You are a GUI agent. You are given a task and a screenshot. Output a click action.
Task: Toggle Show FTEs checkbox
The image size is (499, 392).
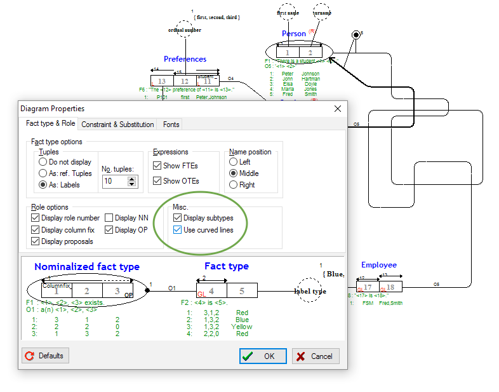[x=157, y=166]
